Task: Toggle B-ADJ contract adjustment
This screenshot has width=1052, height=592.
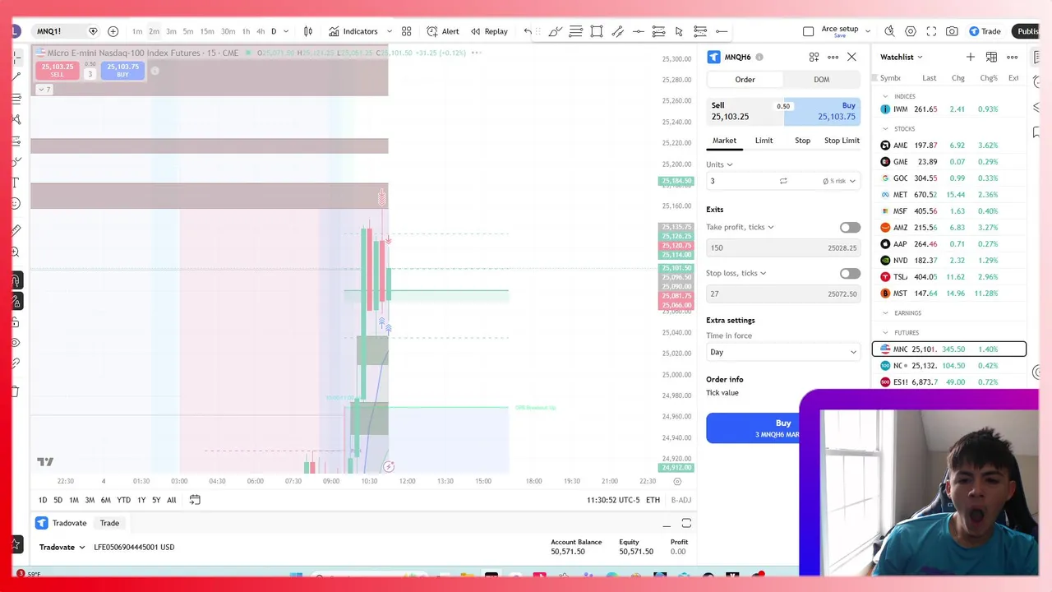Action: coord(681,500)
